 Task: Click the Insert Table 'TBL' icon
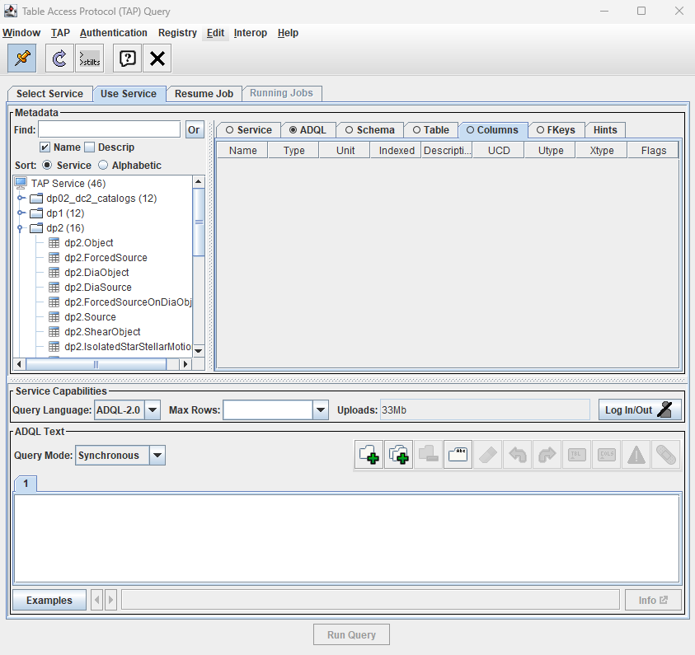pyautogui.click(x=576, y=455)
